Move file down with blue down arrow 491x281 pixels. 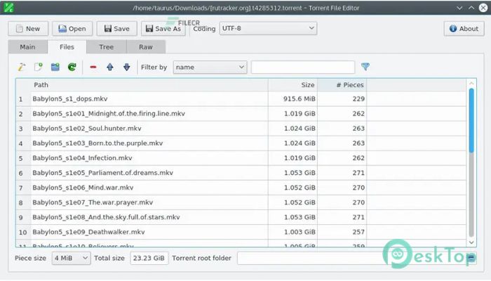click(126, 67)
